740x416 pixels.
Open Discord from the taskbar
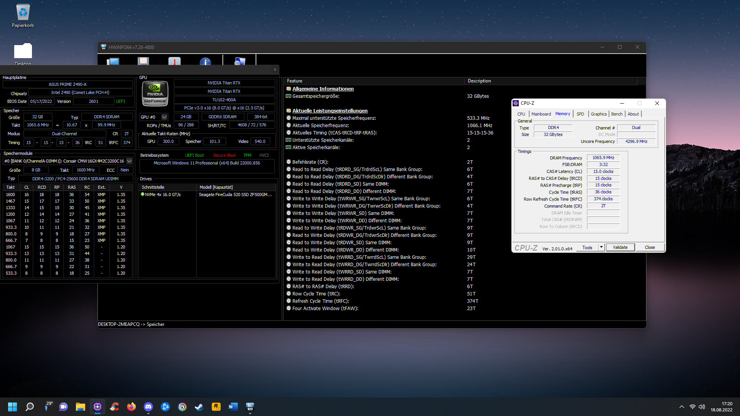coord(148,407)
